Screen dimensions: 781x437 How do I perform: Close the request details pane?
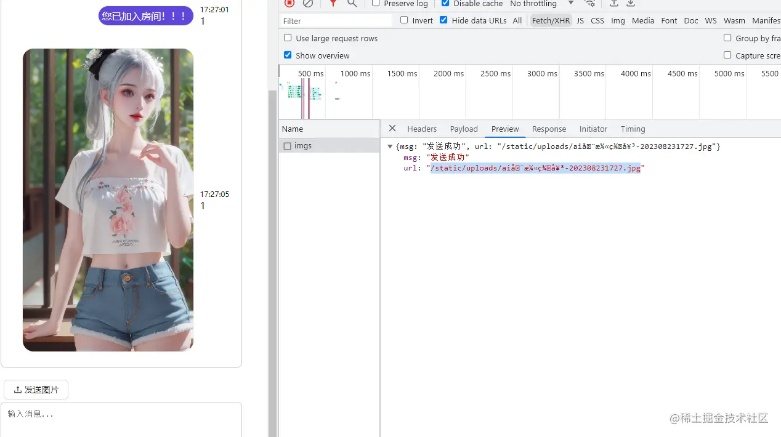click(392, 129)
